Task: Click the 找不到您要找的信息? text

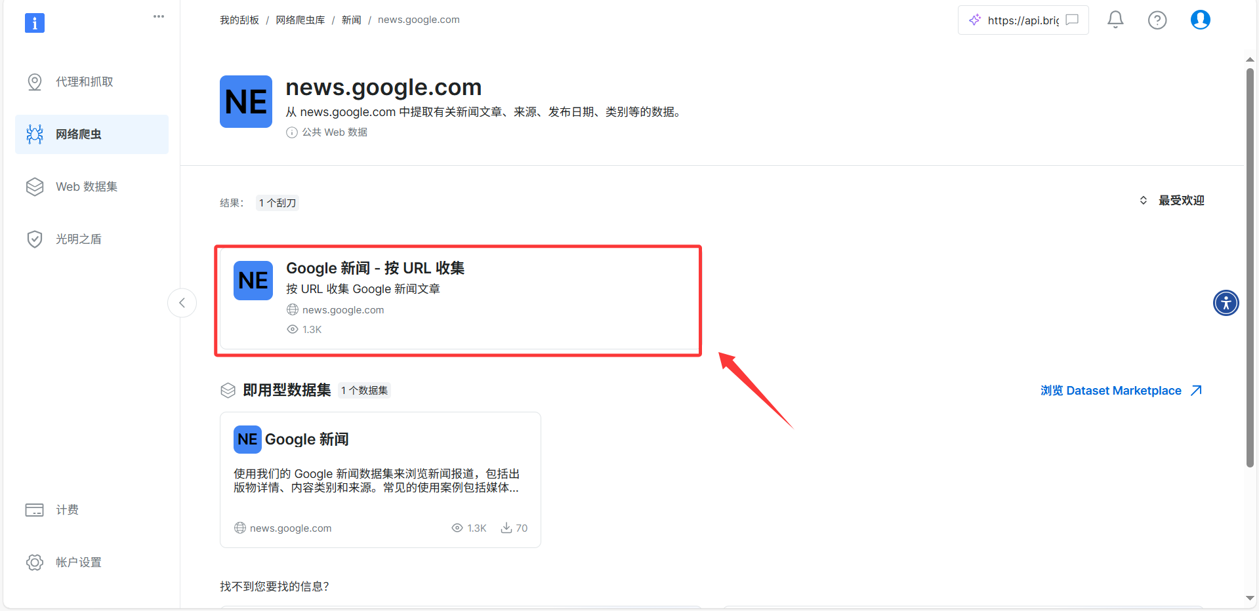Action: tap(274, 587)
